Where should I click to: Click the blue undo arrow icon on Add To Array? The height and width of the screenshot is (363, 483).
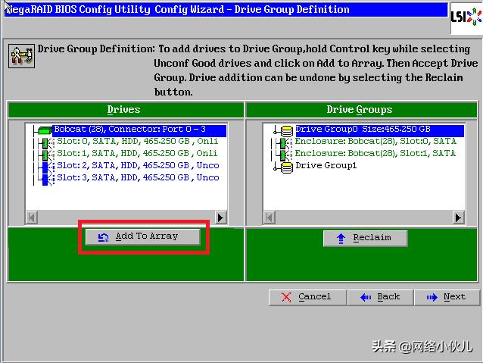point(103,237)
